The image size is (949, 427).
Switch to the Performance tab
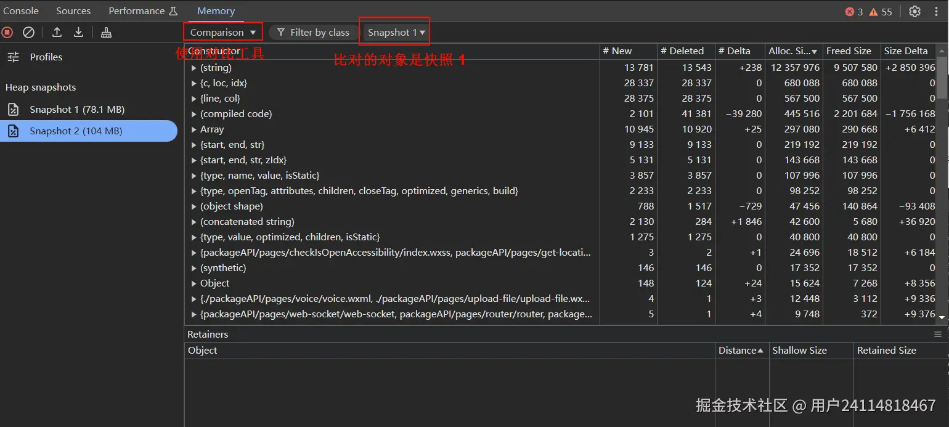click(x=142, y=11)
